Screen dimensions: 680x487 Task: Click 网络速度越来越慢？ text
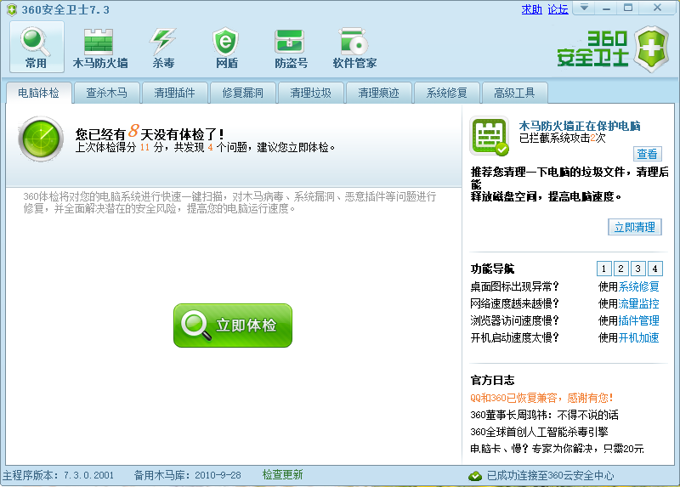pos(515,303)
